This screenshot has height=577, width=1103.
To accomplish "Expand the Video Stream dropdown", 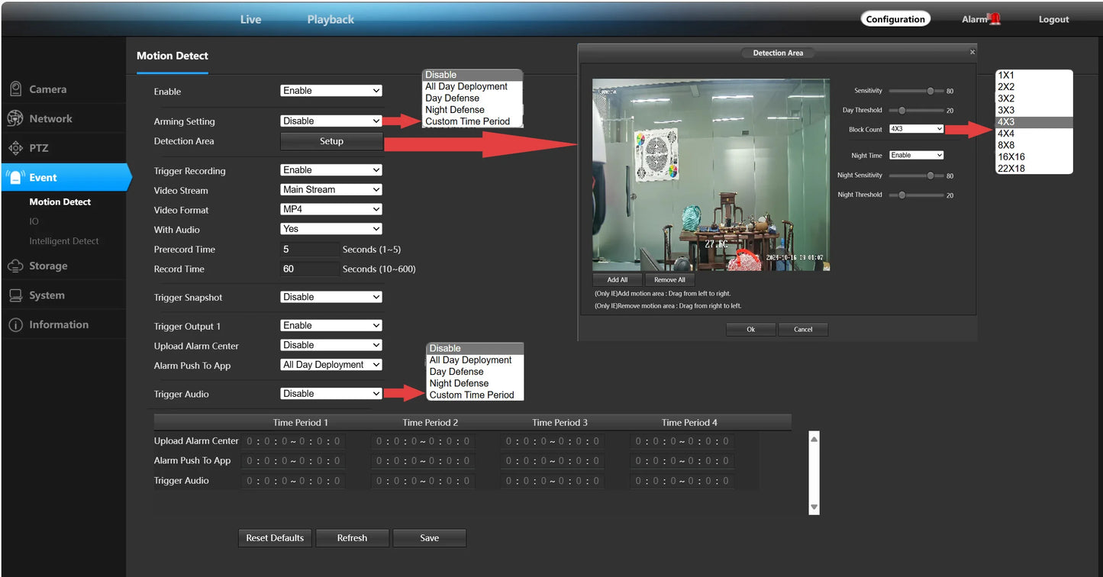I will pos(331,189).
